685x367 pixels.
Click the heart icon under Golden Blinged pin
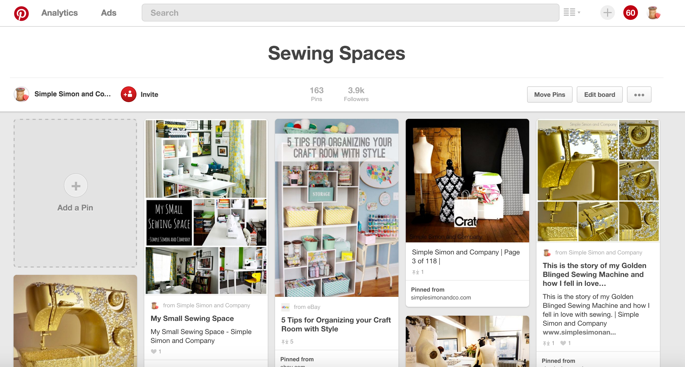coord(563,343)
